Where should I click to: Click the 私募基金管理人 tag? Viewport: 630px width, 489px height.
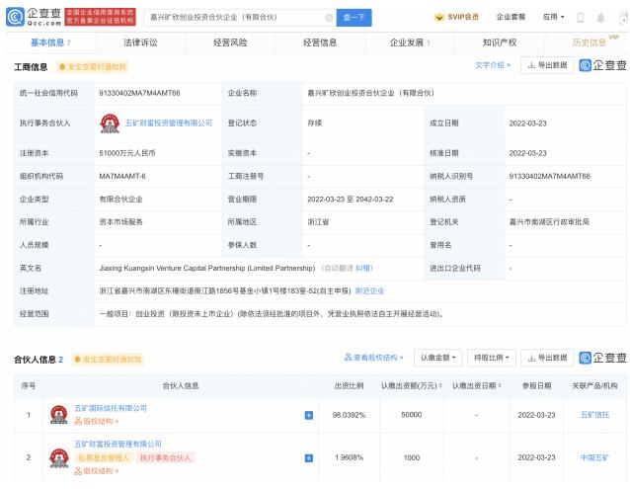tap(104, 457)
